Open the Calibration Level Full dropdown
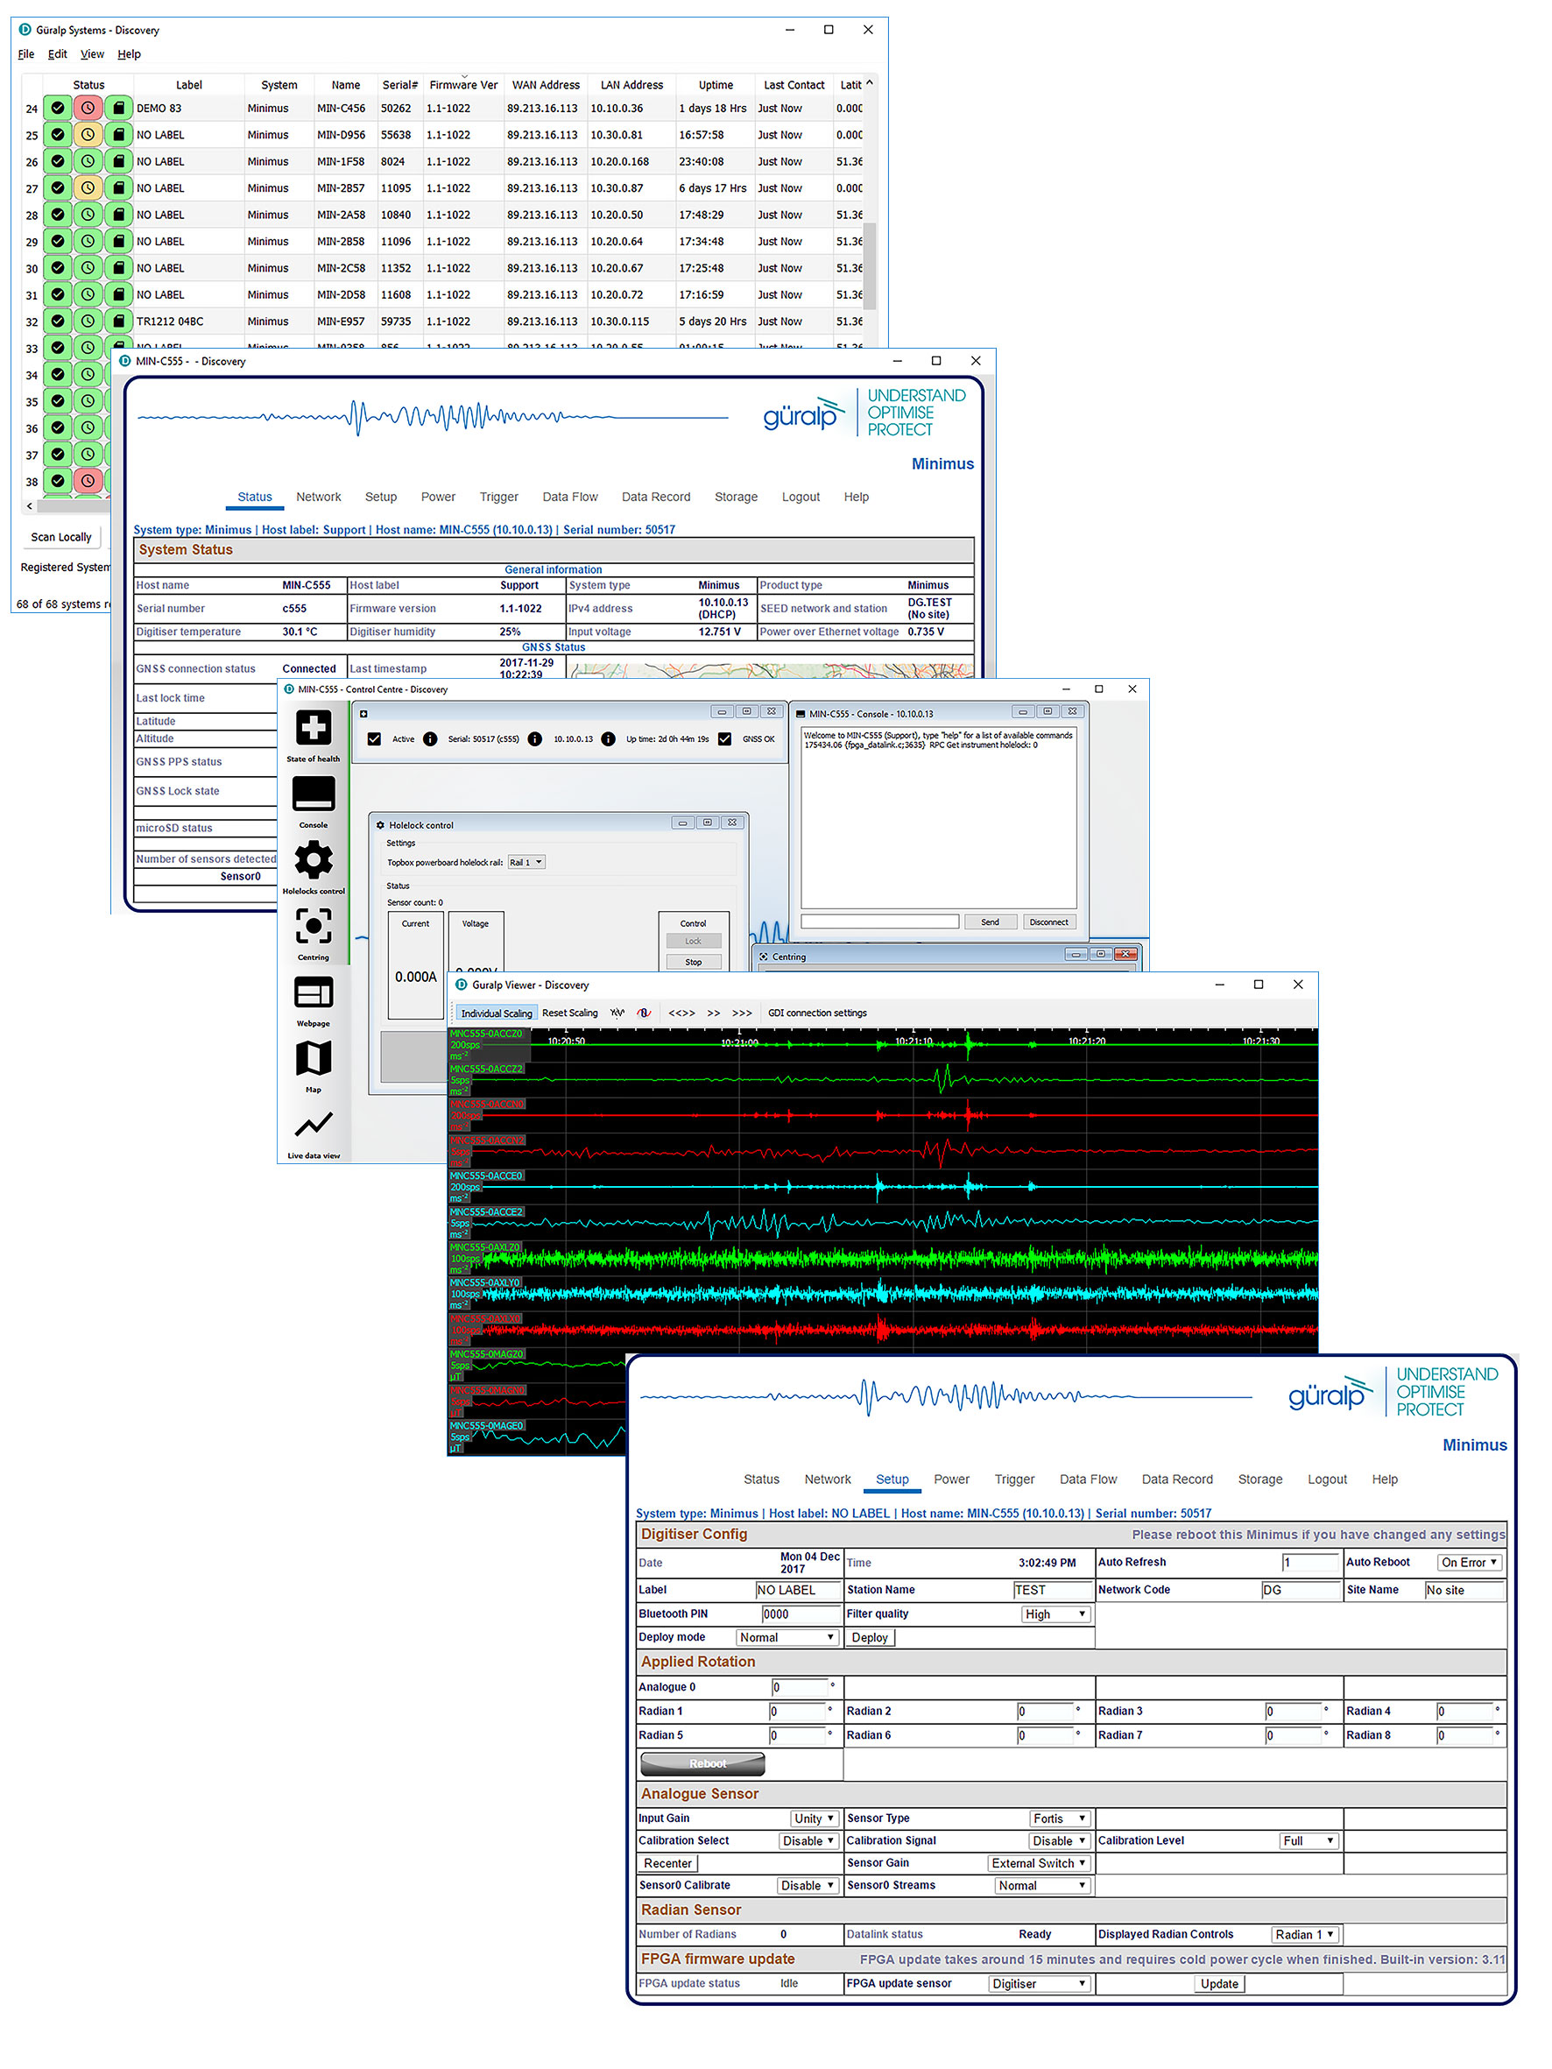This screenshot has width=1552, height=2069. pyautogui.click(x=1309, y=1842)
